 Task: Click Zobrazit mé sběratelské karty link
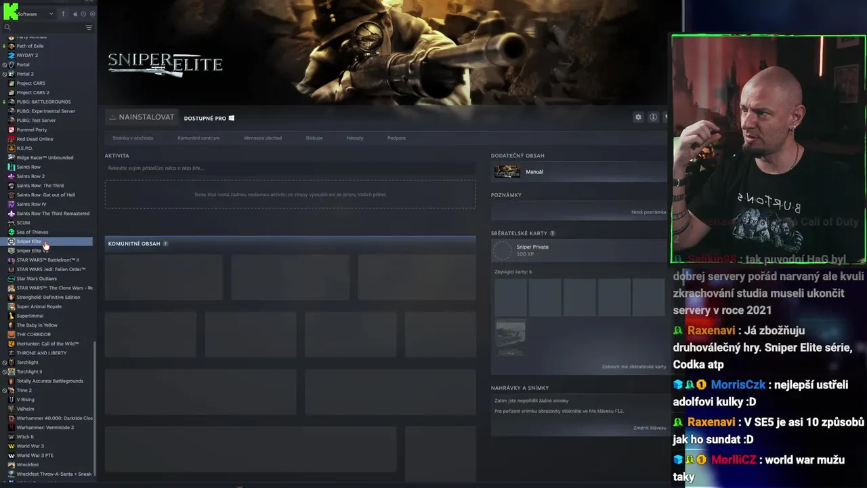coord(634,367)
